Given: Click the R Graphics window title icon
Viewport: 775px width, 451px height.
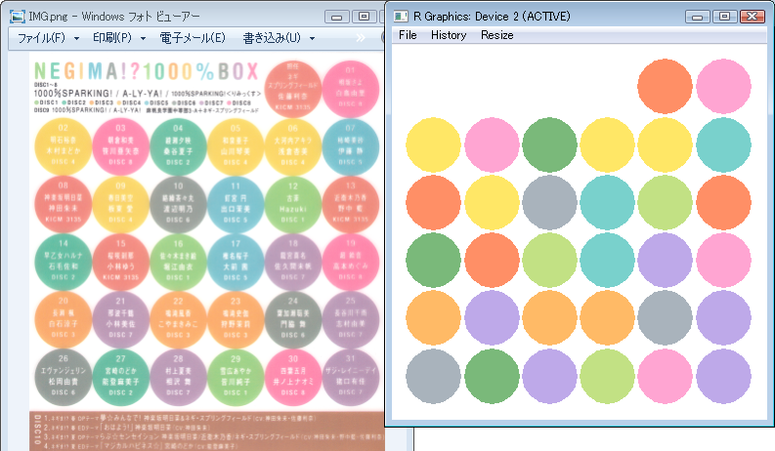Looking at the screenshot, I should pyautogui.click(x=401, y=17).
